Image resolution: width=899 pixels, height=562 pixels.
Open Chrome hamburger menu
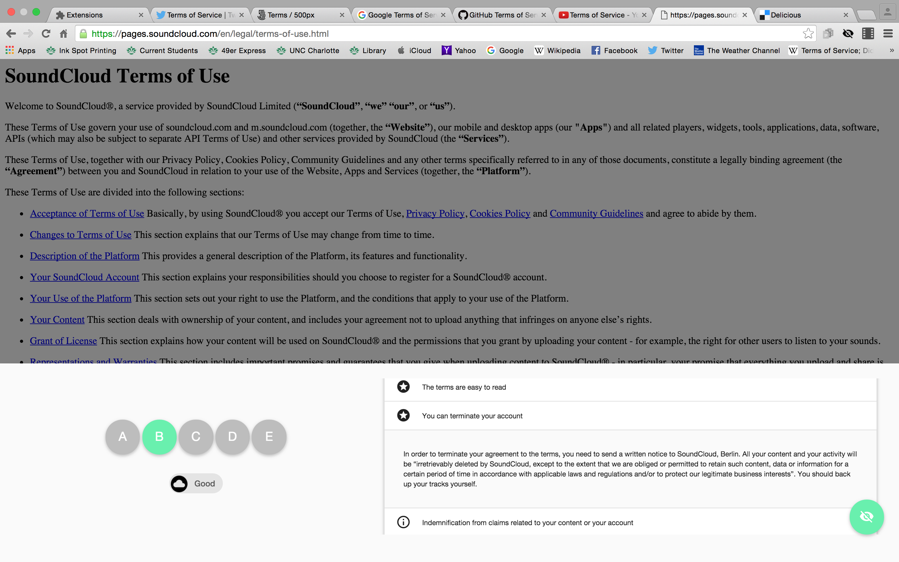(888, 34)
